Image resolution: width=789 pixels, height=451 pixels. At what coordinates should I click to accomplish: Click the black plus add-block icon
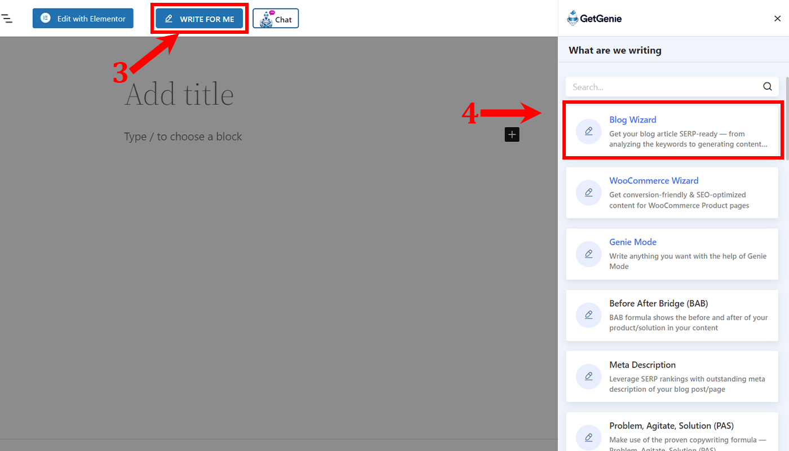click(512, 135)
